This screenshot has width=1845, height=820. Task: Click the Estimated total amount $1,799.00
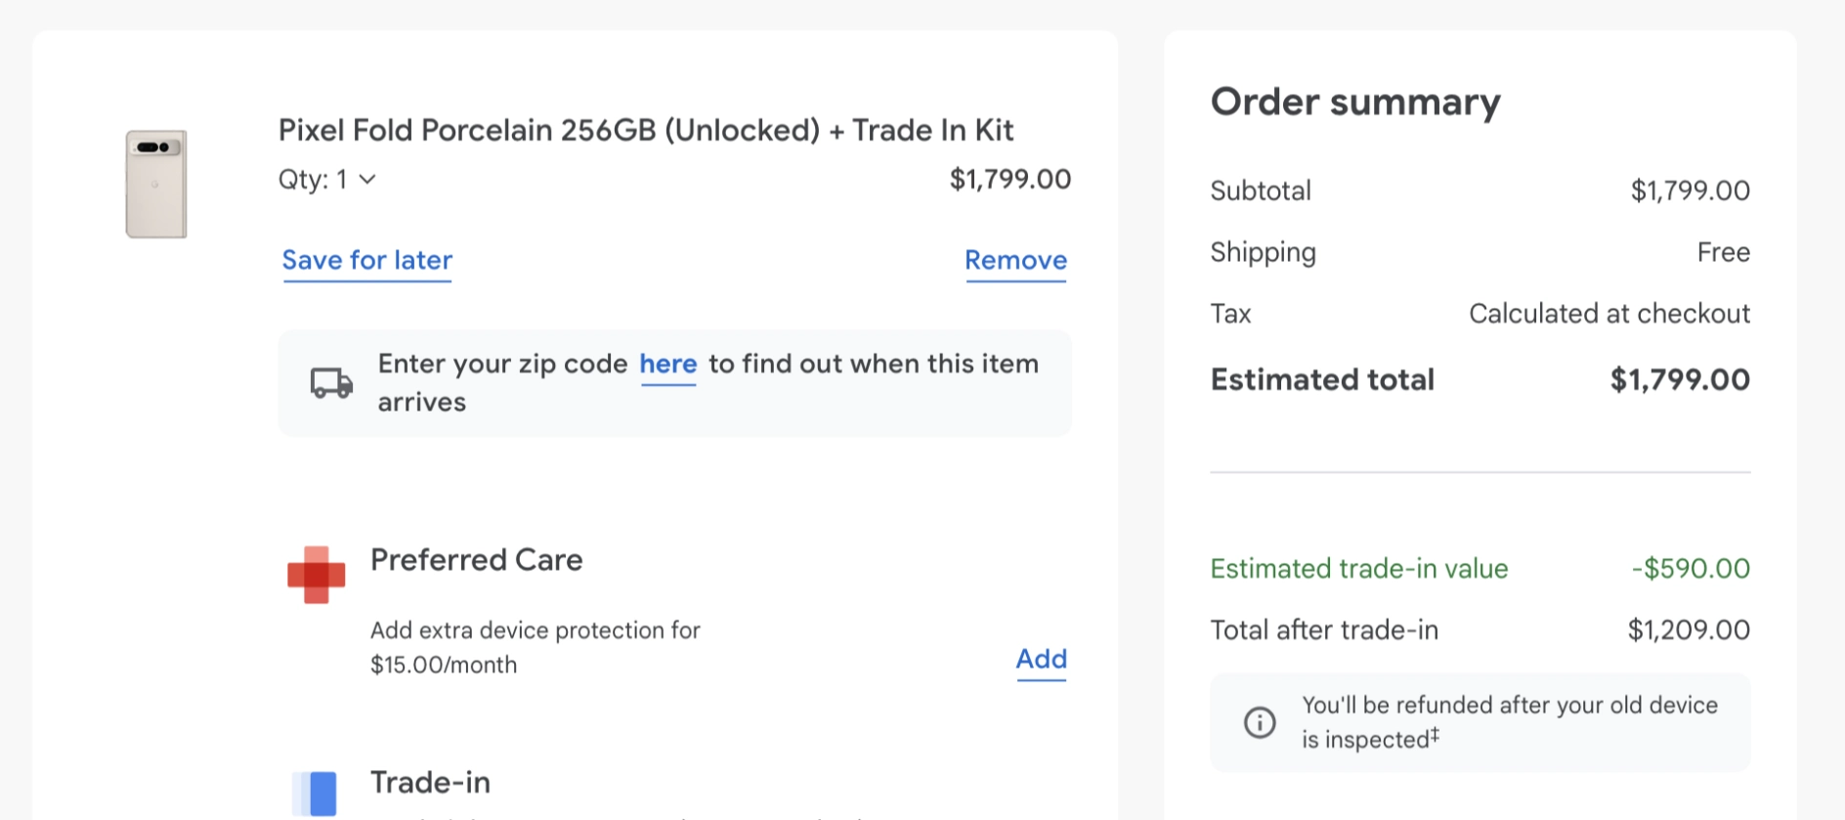click(x=1680, y=379)
